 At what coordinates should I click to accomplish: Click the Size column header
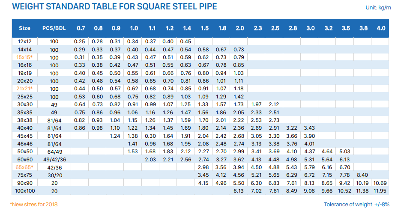24,28
